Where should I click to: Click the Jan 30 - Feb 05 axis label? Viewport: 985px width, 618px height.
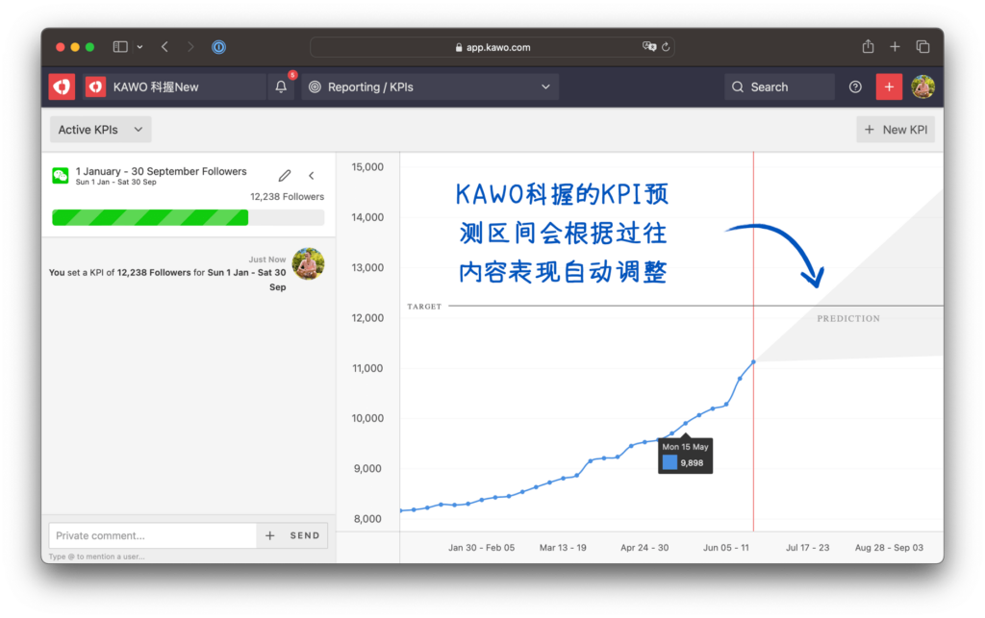(x=481, y=547)
